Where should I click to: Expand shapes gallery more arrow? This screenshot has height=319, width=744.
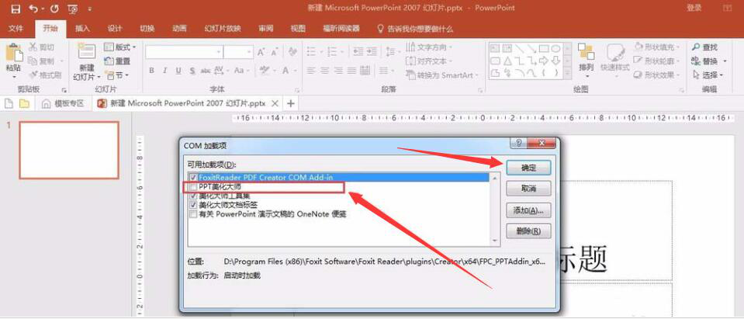tap(568, 75)
